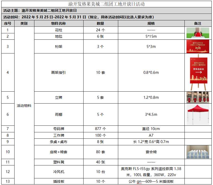The image size is (213, 185).
Task: Click the 活动物料 category cell
Action: click(x=24, y=106)
